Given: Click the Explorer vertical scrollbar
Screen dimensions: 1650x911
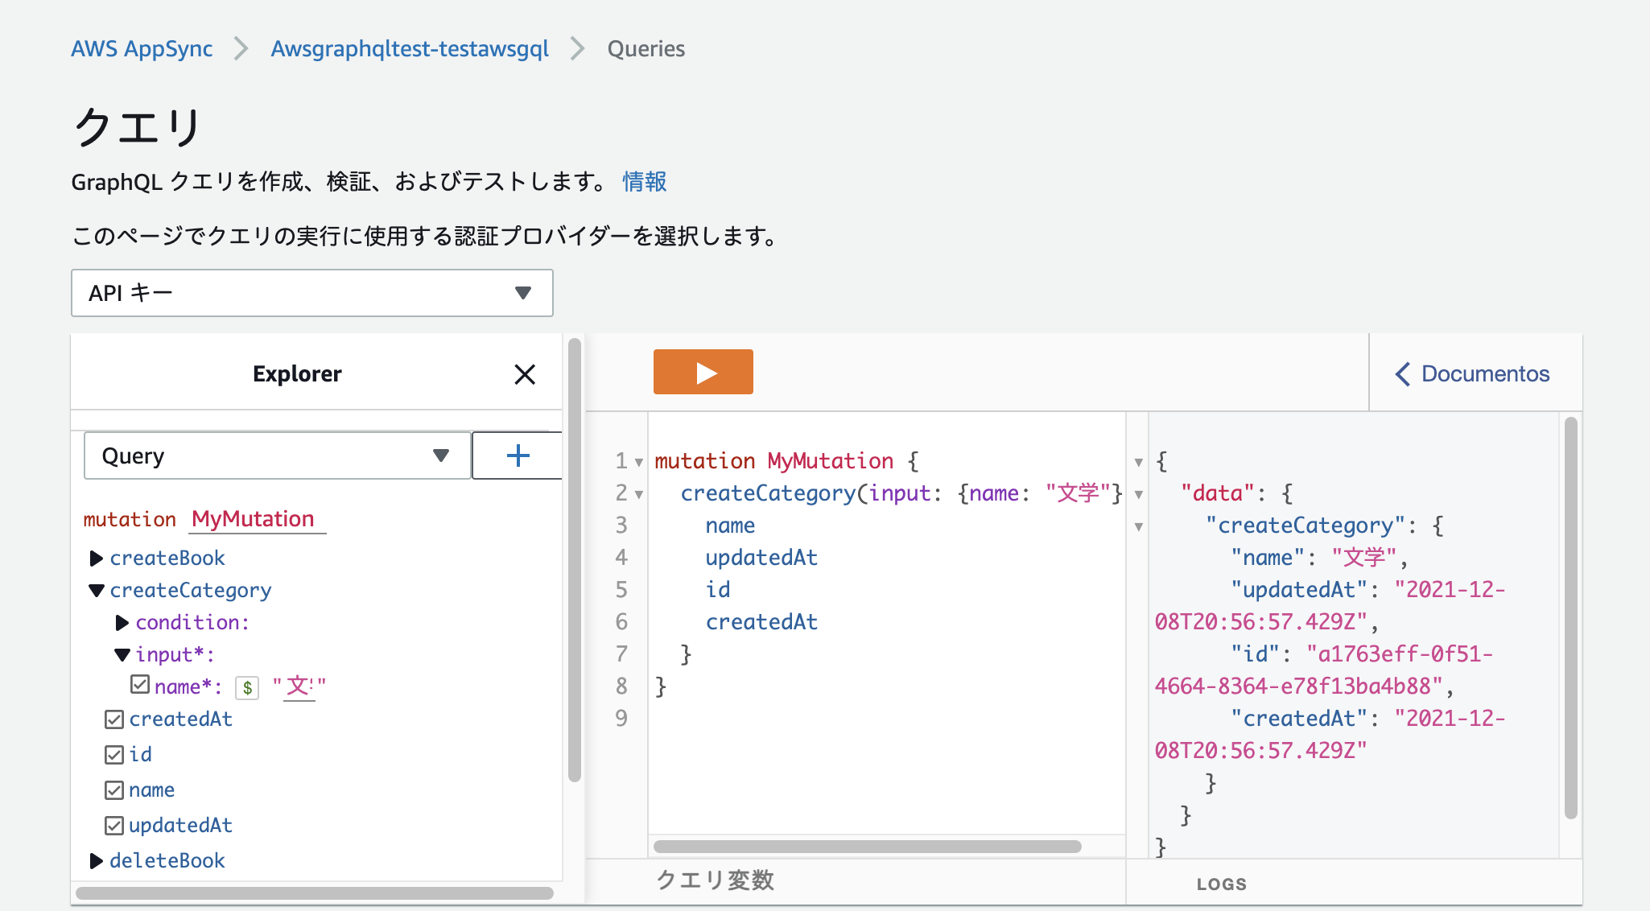Looking at the screenshot, I should click(x=574, y=559).
